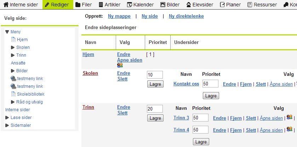297x147 pixels.
Task: Expand the Løse sider node
Action: [7, 118]
